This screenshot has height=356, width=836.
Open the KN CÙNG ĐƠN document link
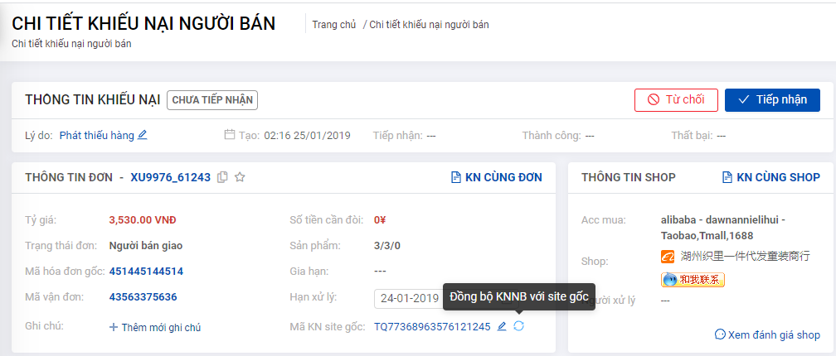(x=496, y=177)
